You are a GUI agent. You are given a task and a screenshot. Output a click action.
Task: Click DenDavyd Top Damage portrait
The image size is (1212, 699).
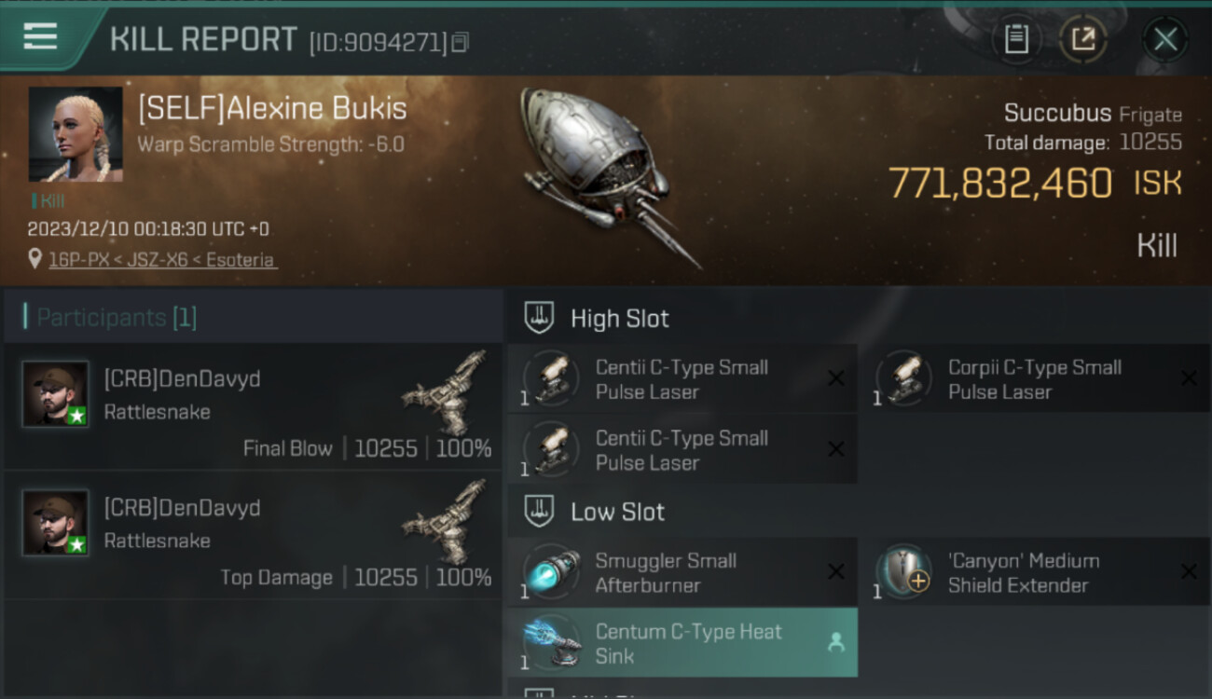coord(56,523)
